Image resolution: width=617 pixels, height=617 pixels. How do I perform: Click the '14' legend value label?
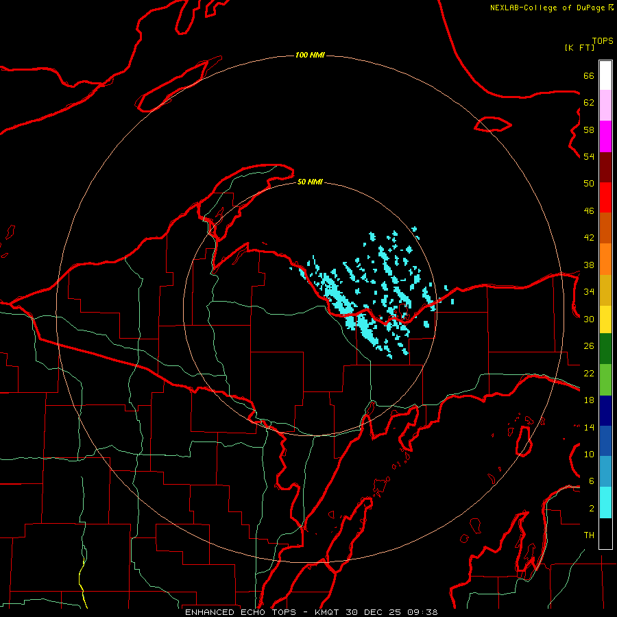tap(589, 427)
